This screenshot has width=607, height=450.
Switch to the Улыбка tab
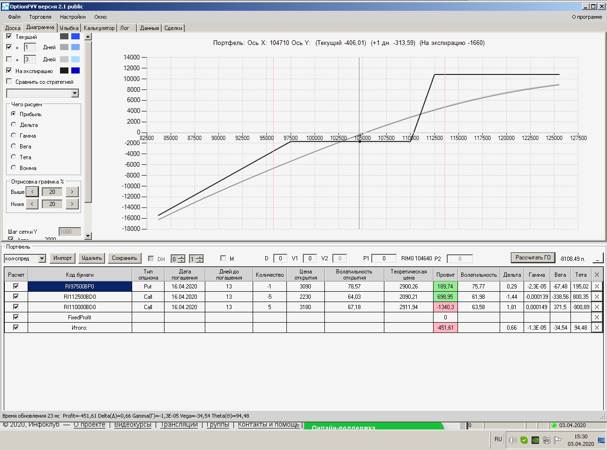[x=69, y=28]
